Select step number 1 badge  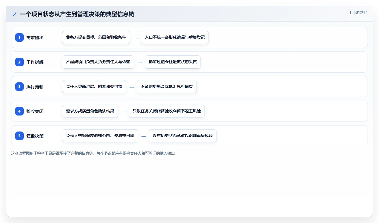point(19,37)
